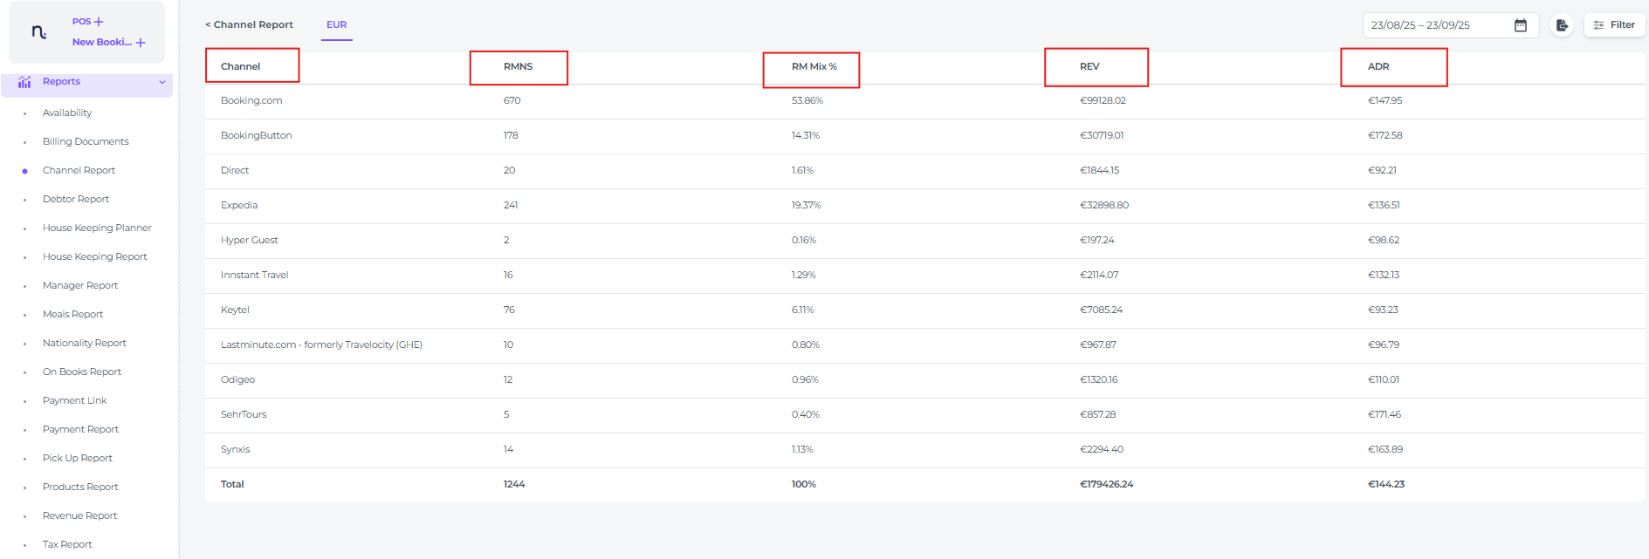The height and width of the screenshot is (559, 1649).
Task: Open the calendar date picker icon
Action: click(x=1521, y=25)
